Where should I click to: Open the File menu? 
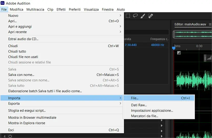pyautogui.click(x=4, y=9)
